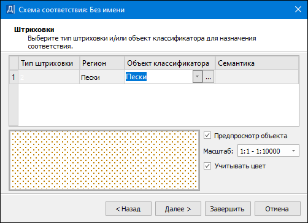Edit the highlighted Пески classifier field
Image resolution: width=308 pixels, height=223 pixels.
coord(159,77)
